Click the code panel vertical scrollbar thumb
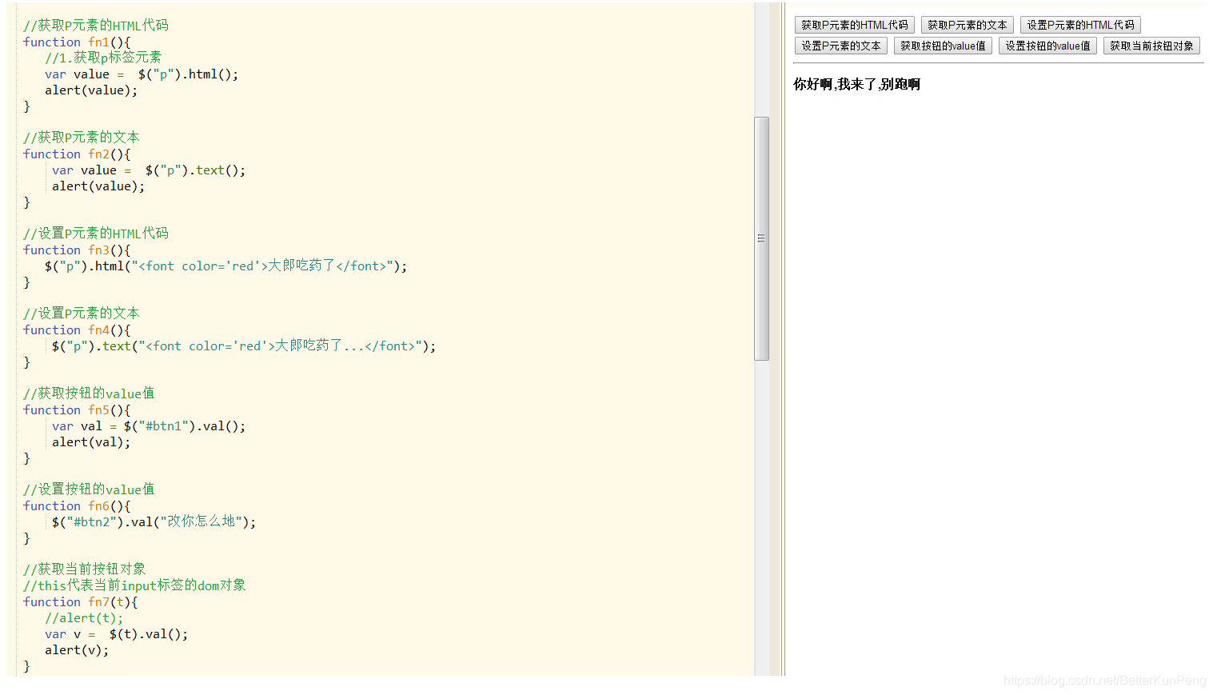 [x=761, y=238]
